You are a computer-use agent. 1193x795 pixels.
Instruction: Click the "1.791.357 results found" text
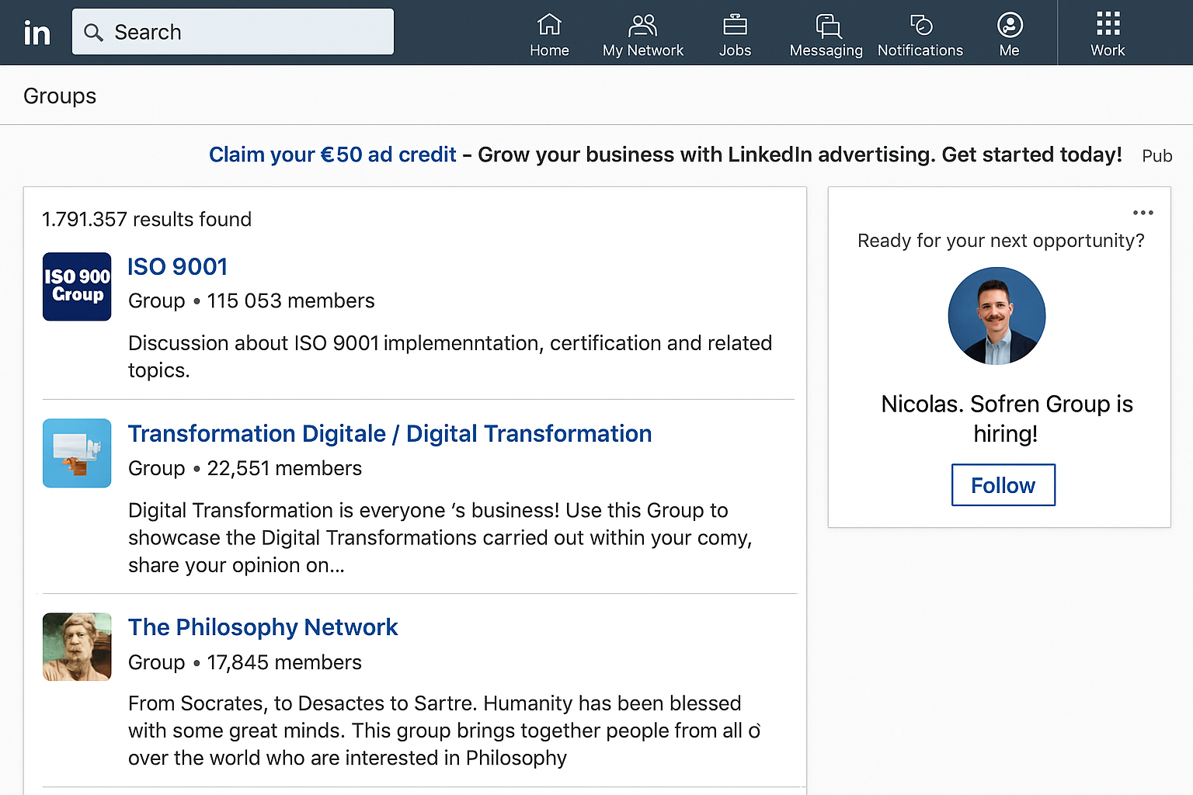coord(147,219)
